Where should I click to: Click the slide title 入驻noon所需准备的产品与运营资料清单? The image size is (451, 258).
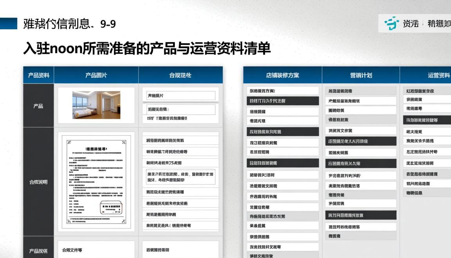147,48
